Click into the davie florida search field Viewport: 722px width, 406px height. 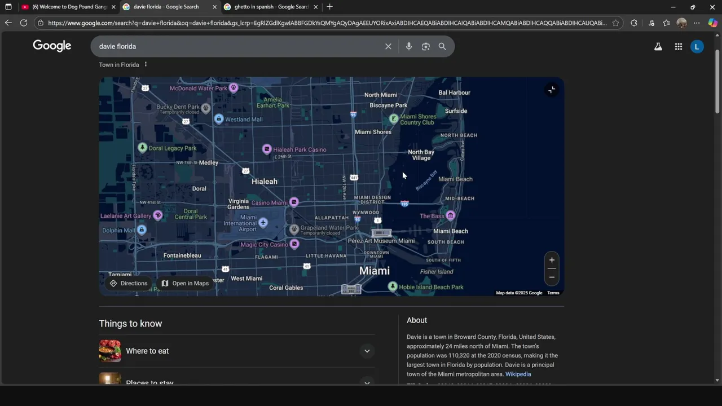coord(237,46)
